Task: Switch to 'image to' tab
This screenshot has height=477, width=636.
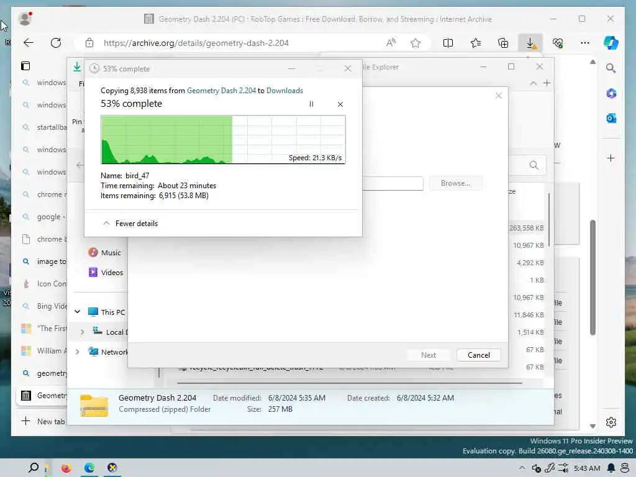Action: pyautogui.click(x=43, y=261)
